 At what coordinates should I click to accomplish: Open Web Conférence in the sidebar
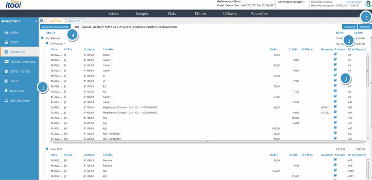point(19,100)
